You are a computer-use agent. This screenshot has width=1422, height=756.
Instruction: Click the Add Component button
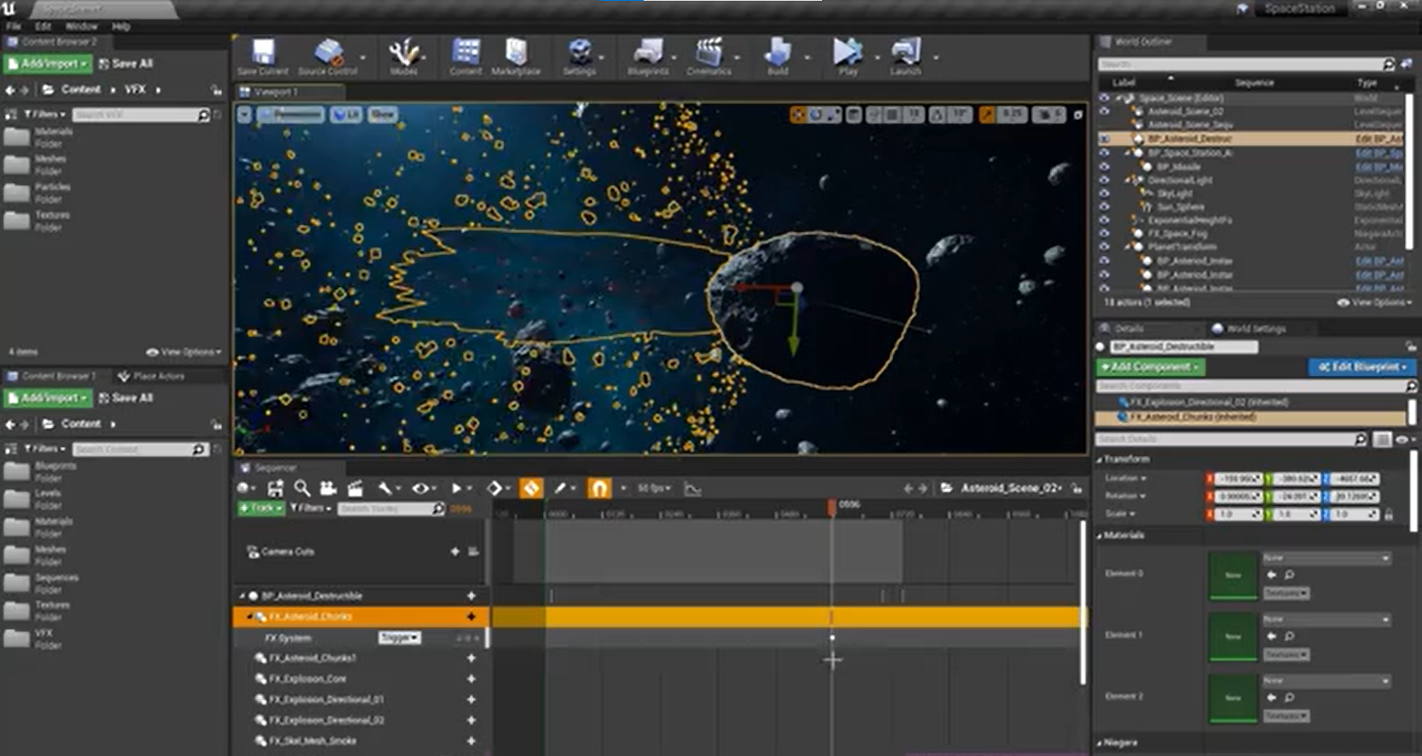pos(1150,367)
